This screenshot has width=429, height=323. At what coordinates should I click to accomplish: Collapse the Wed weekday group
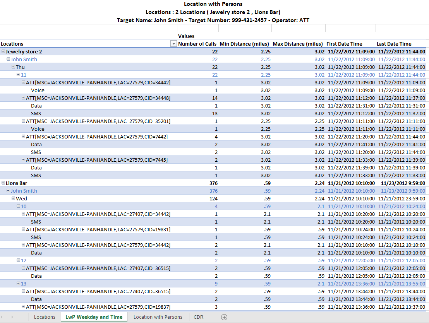click(14, 198)
